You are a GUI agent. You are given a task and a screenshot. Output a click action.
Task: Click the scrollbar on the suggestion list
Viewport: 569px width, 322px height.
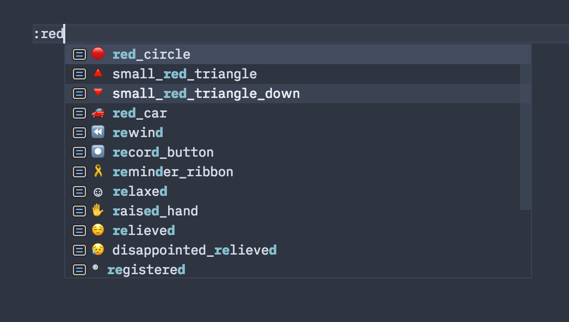[x=526, y=125]
